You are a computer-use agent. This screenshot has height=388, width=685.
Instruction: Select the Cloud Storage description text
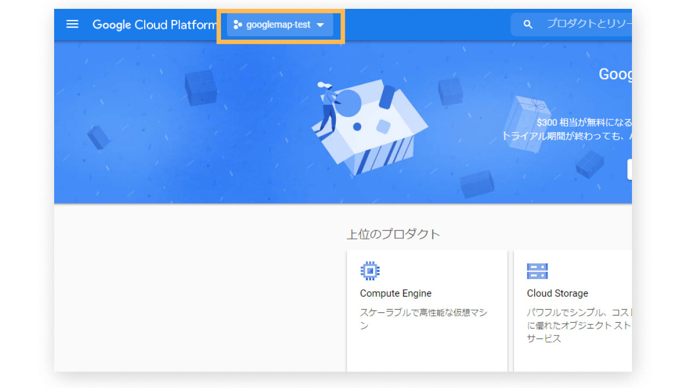pos(578,326)
